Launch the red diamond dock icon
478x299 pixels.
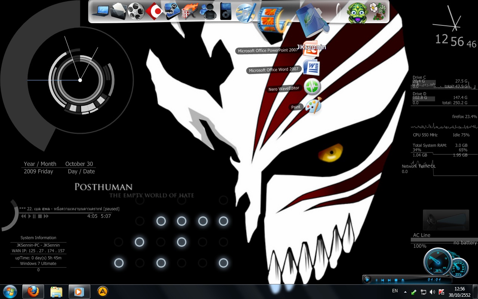click(x=154, y=12)
